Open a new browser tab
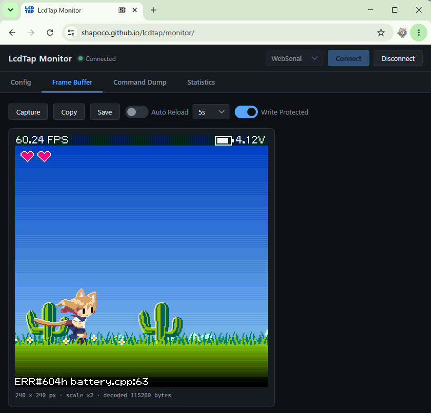The height and width of the screenshot is (413, 431). (x=154, y=10)
